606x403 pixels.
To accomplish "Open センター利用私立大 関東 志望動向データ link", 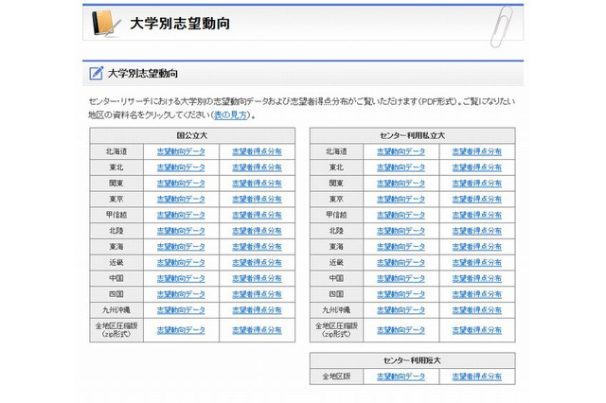I will click(401, 184).
